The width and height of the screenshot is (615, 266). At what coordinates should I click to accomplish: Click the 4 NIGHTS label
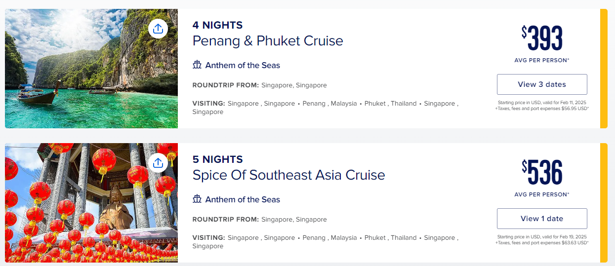(x=217, y=25)
